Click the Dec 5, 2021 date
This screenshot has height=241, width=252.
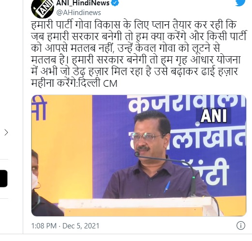click(81, 226)
